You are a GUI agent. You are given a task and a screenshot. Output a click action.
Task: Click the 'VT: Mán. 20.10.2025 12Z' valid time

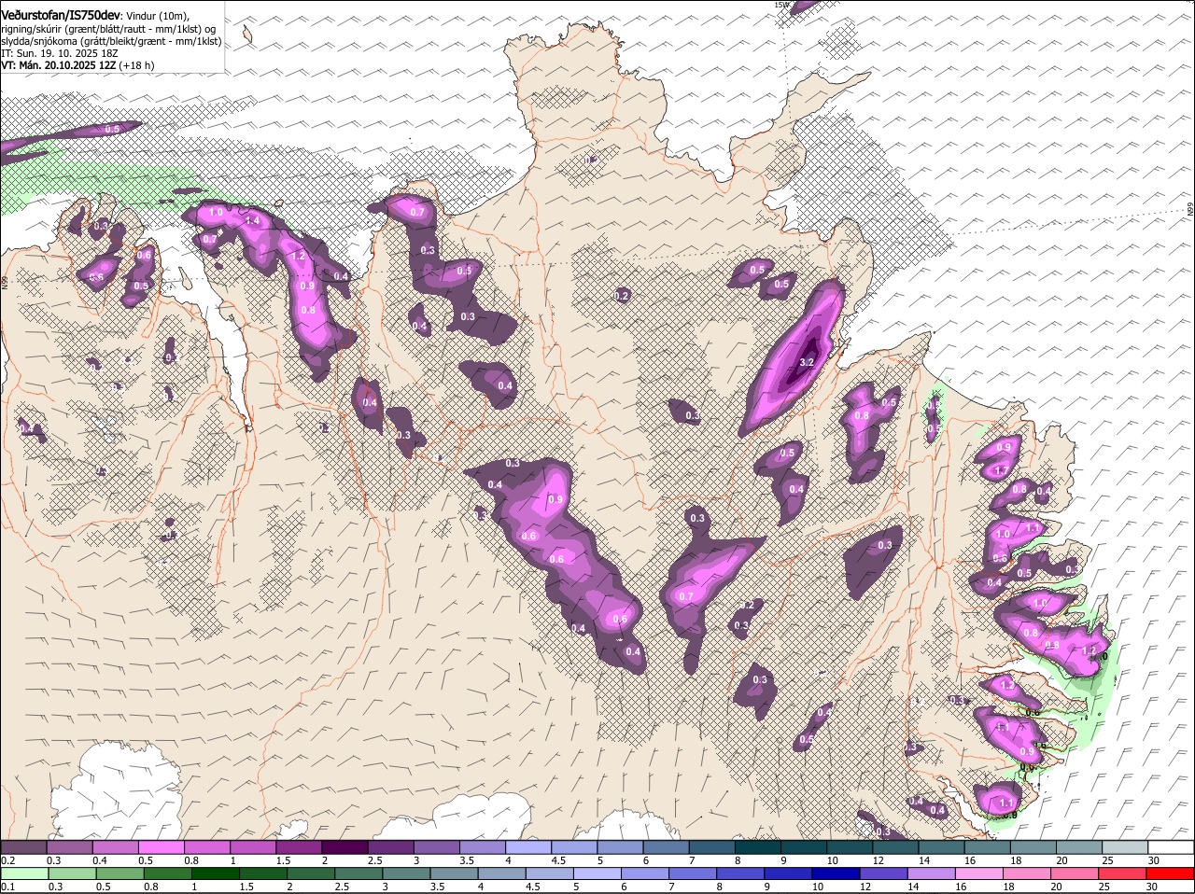(57, 65)
